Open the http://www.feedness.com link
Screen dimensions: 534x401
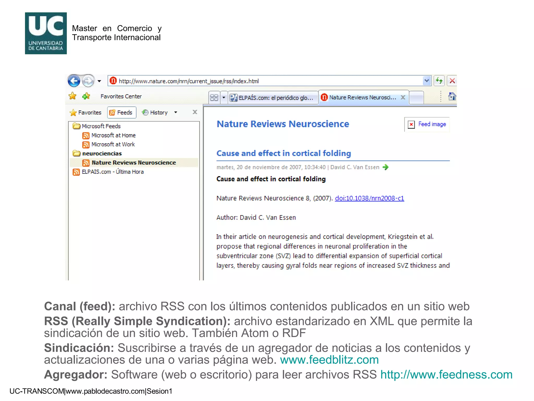[446, 375]
